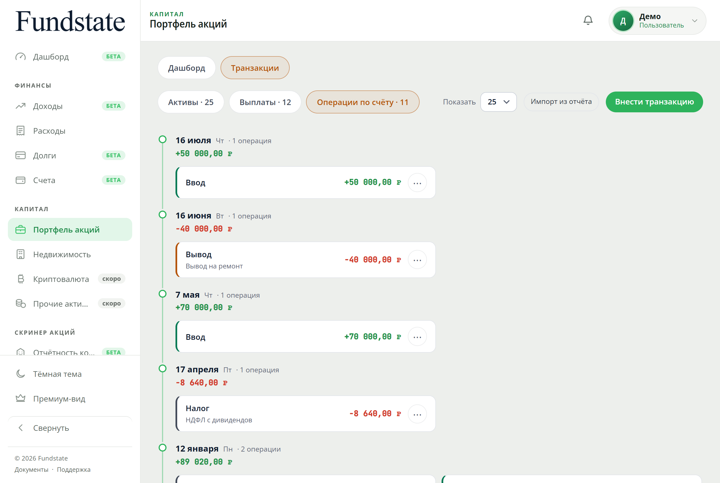Select the Активы · 25 filter tab
Viewport: 720px width, 483px height.
pos(191,102)
